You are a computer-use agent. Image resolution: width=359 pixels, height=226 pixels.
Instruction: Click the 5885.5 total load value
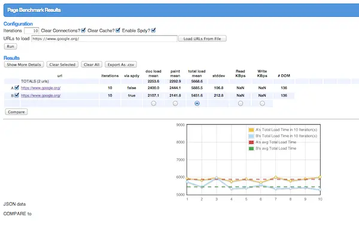pos(197,88)
